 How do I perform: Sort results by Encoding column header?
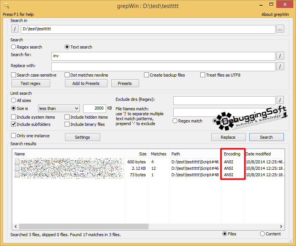tap(233, 154)
